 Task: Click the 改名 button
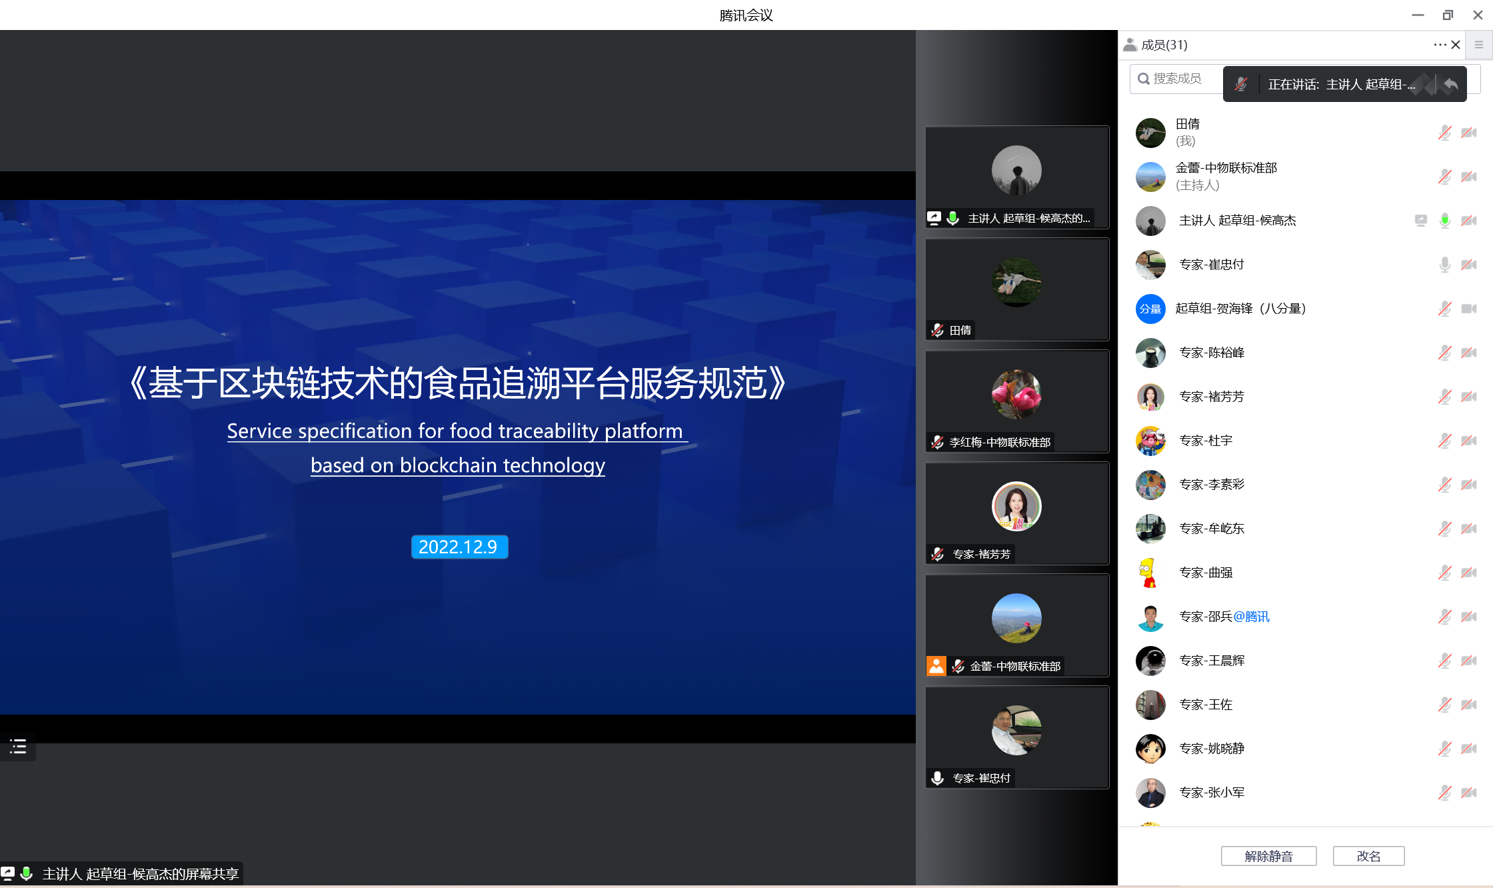pos(1368,856)
